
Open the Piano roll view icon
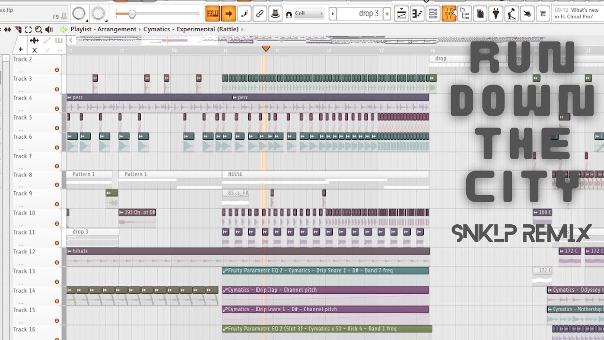click(x=417, y=14)
